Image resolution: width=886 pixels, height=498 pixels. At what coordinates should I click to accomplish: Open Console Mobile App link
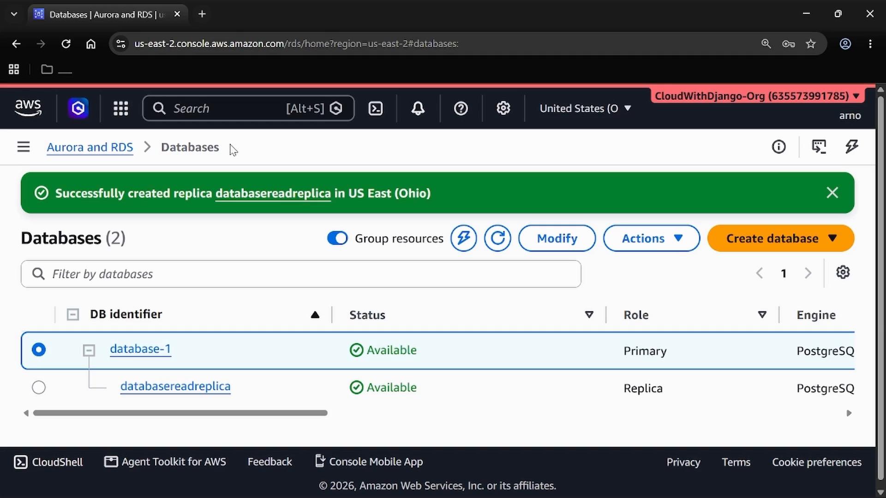pos(369,462)
